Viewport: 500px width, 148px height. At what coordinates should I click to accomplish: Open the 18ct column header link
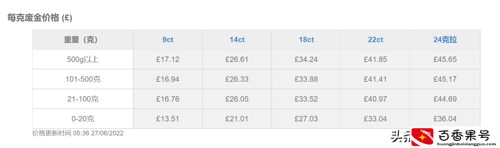(x=306, y=40)
